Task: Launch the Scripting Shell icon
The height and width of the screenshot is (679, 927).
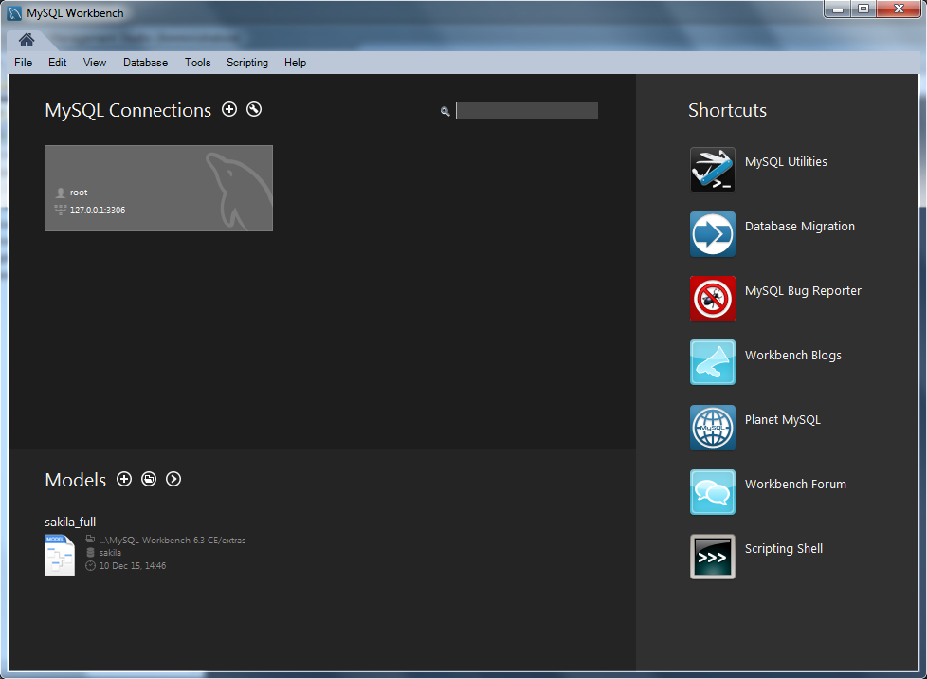Action: tap(713, 556)
